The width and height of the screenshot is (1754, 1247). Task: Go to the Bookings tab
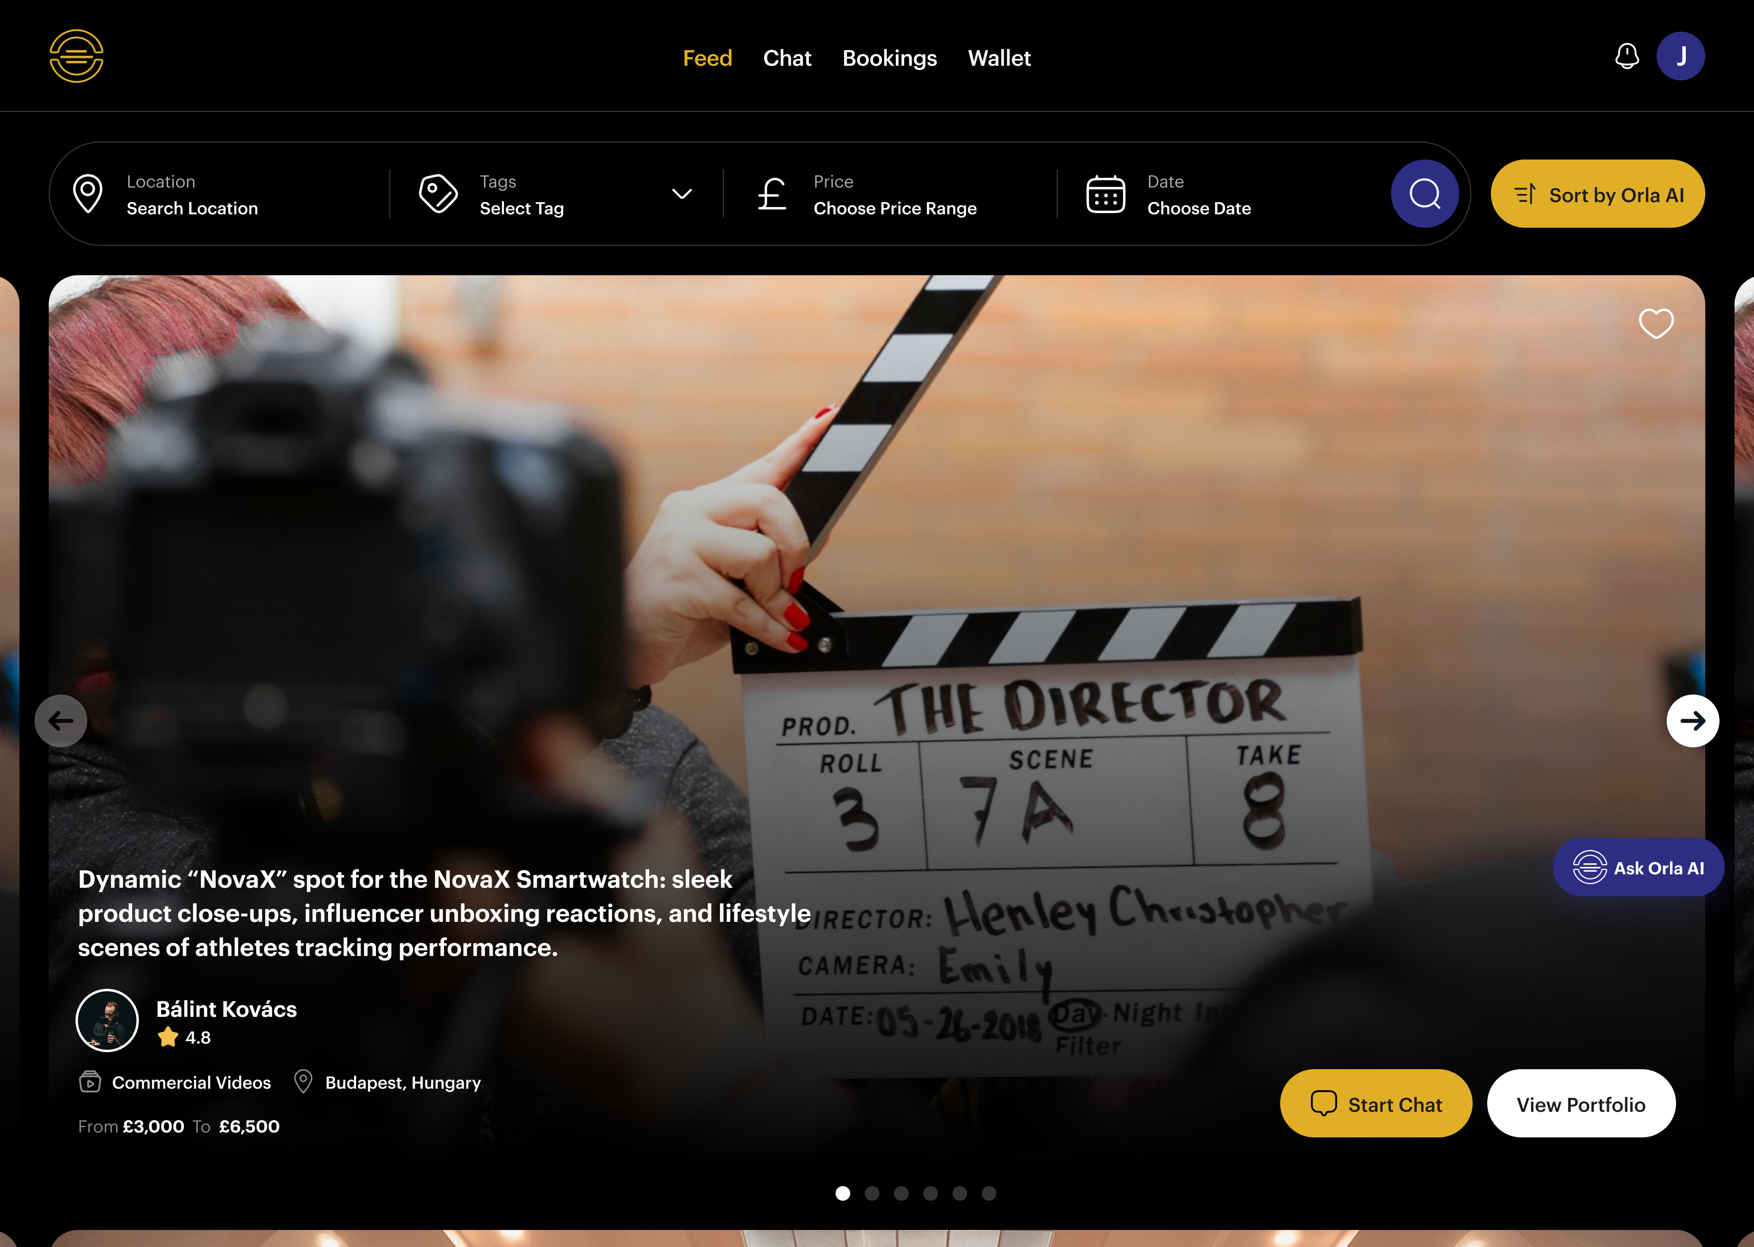pyautogui.click(x=889, y=58)
